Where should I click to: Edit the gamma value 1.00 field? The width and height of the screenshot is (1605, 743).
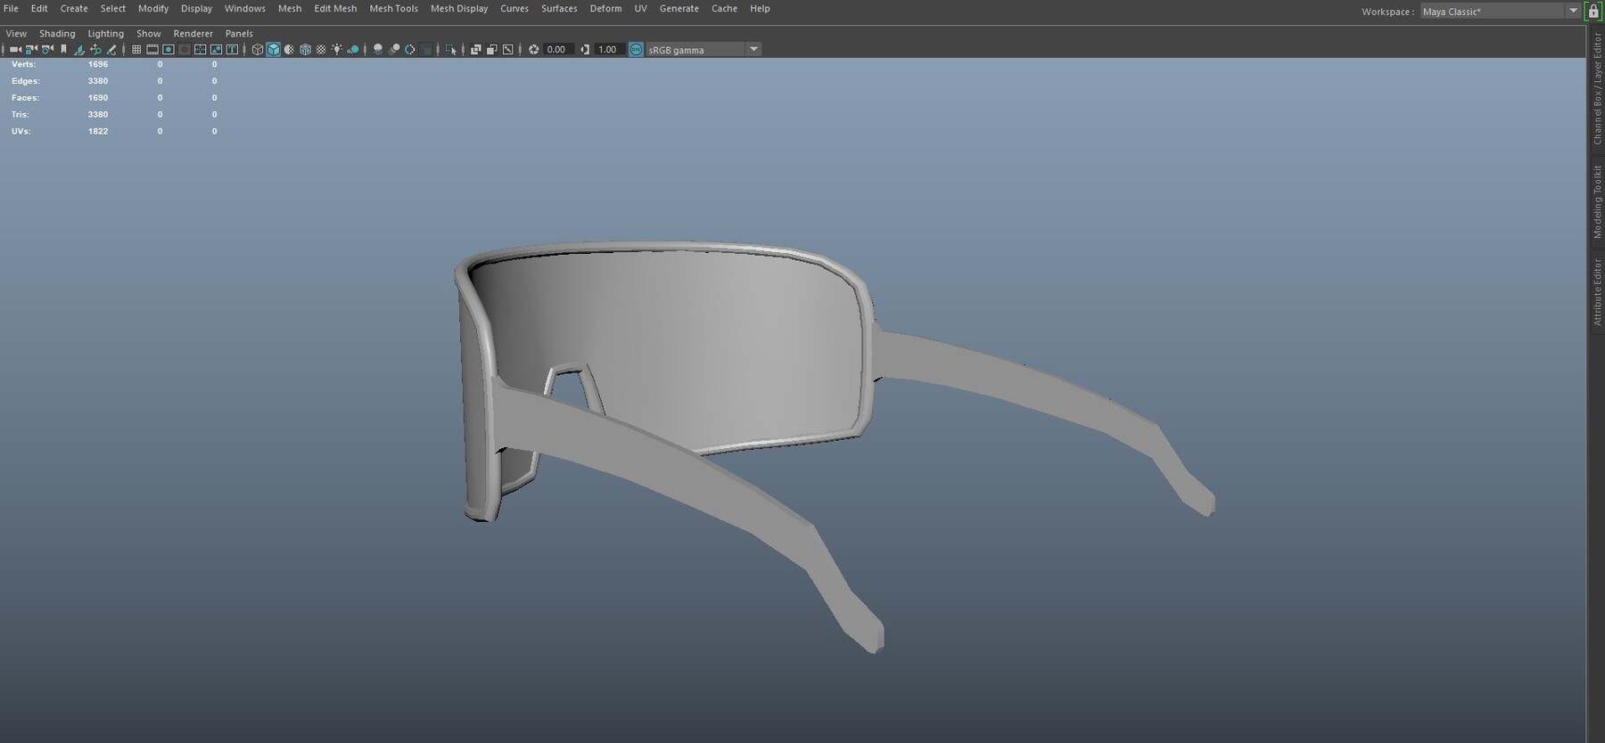(x=610, y=49)
